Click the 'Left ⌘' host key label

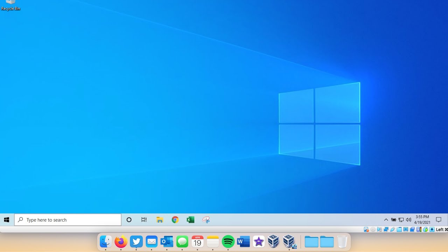(x=442, y=230)
